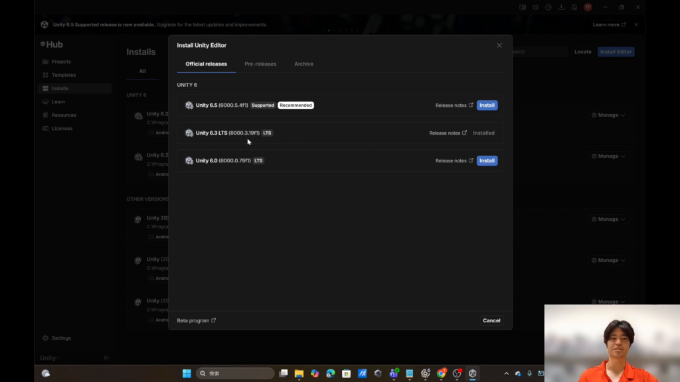Open Templates in the Hub sidebar
The image size is (680, 382).
[x=74, y=75]
